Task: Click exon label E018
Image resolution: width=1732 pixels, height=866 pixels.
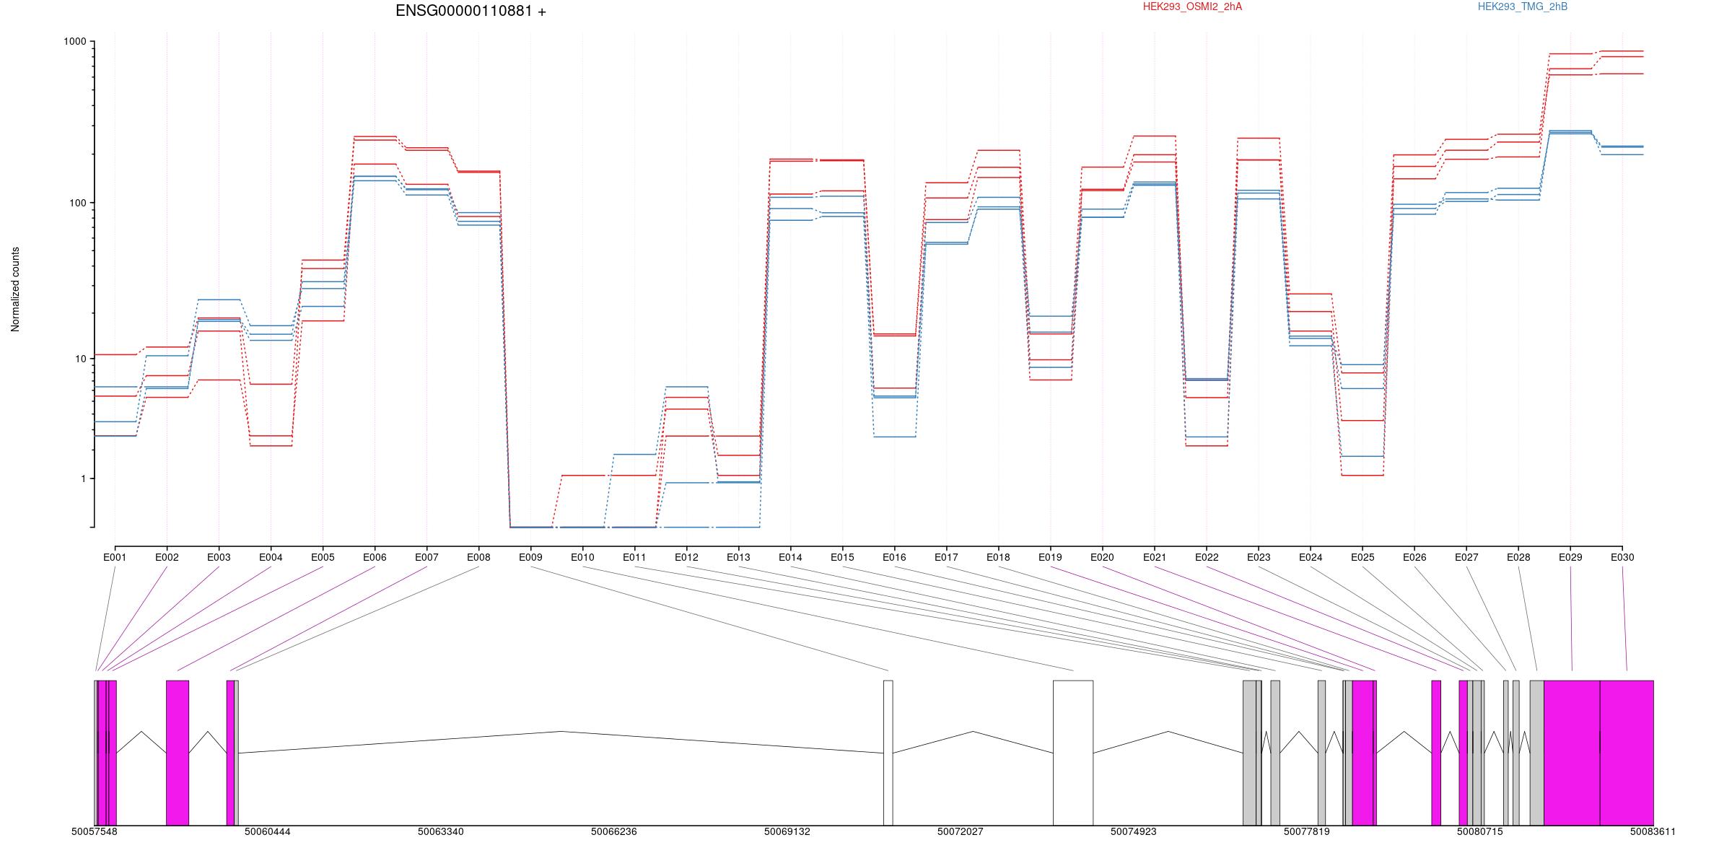Action: pos(998,557)
